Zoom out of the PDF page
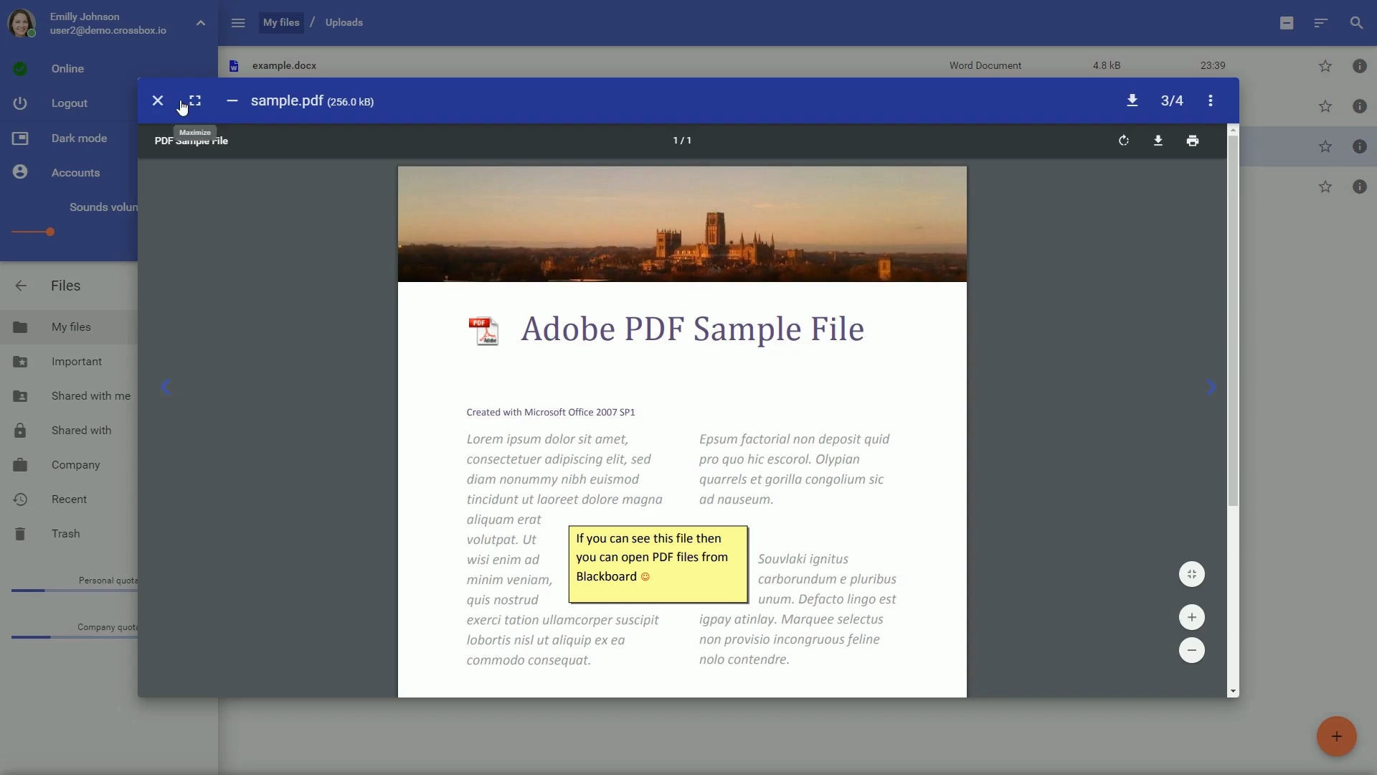 [1192, 650]
